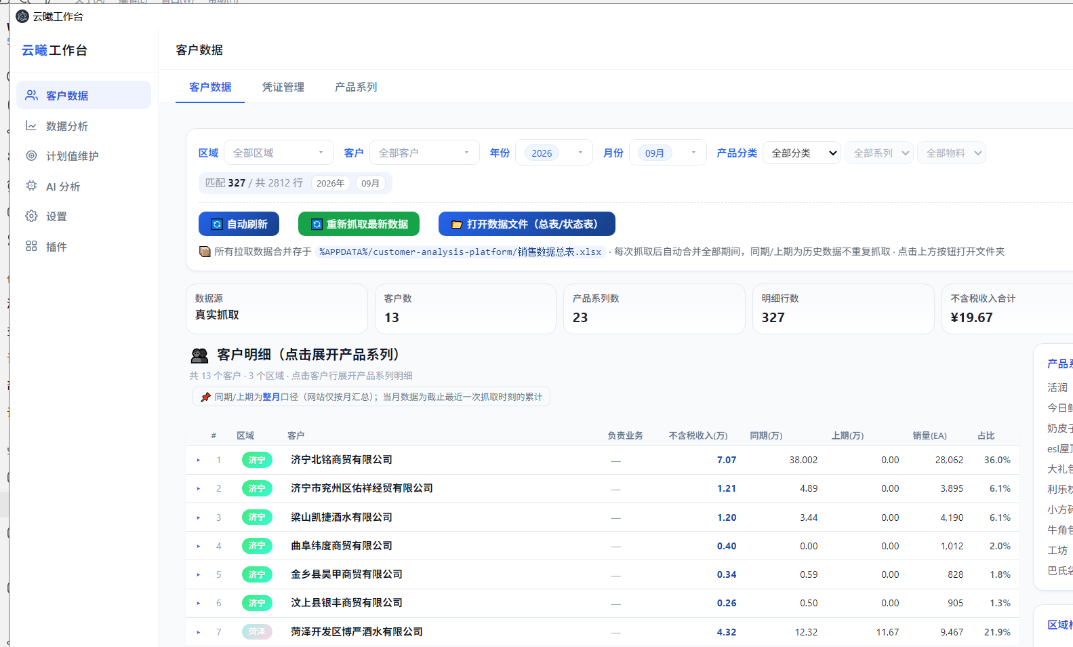Image resolution: width=1073 pixels, height=647 pixels.
Task: Click the 数据源 真实抓取 card
Action: pos(277,309)
